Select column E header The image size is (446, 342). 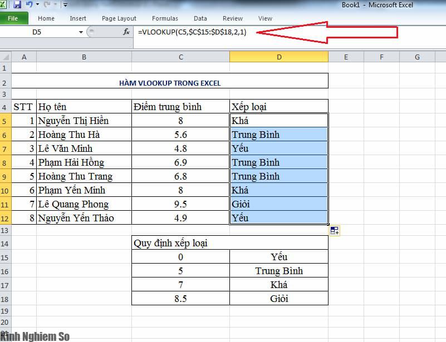(x=346, y=57)
